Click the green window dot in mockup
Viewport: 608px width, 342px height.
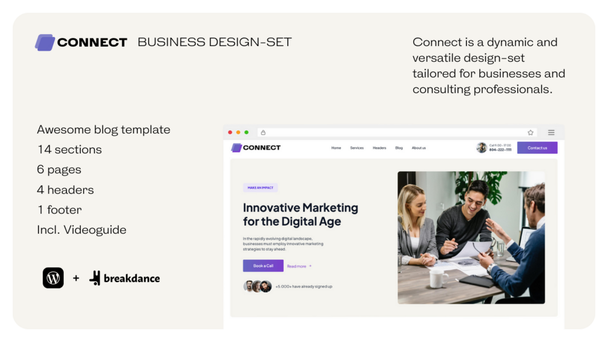pos(246,133)
